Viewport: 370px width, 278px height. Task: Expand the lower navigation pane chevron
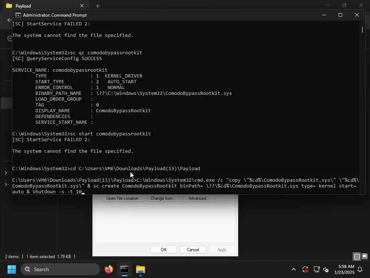pyautogui.click(x=6, y=184)
